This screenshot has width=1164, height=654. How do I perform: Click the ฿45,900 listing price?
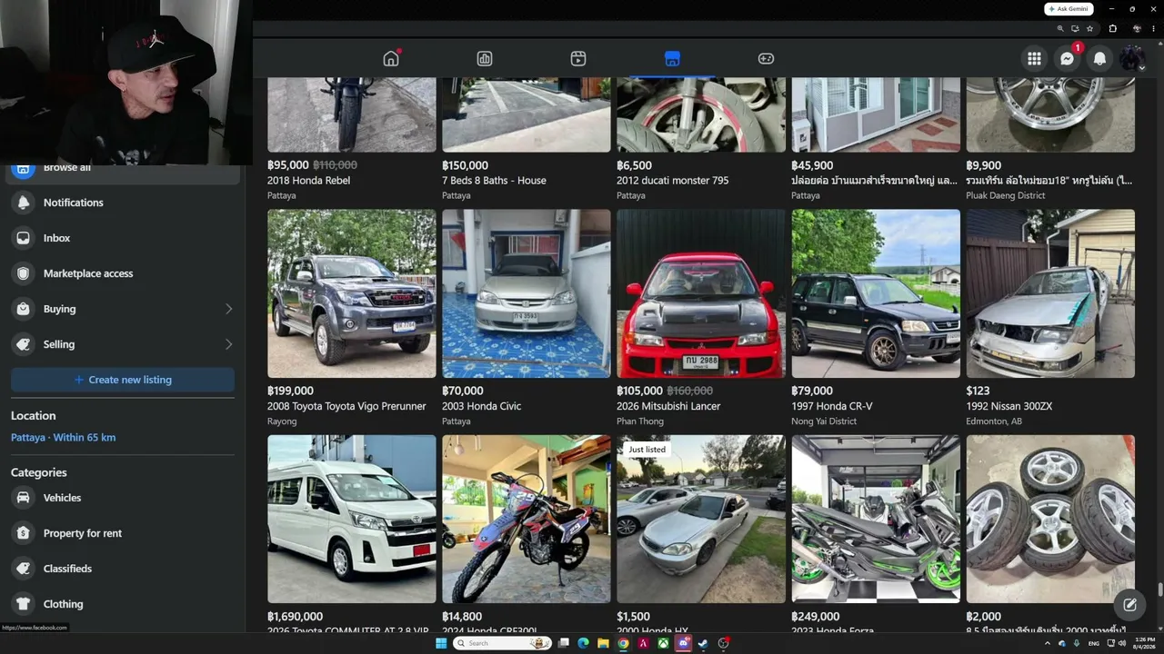(812, 165)
